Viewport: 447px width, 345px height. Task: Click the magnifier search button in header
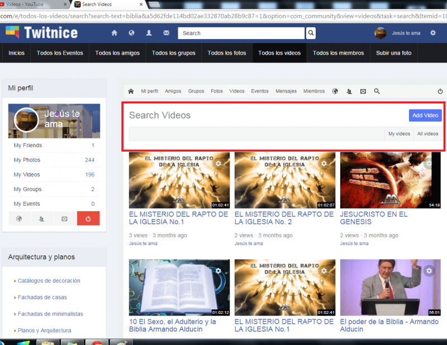pyautogui.click(x=311, y=33)
